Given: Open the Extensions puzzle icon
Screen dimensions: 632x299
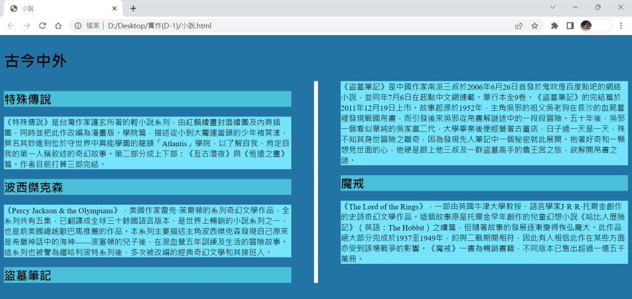Looking at the screenshot, I should [555, 26].
